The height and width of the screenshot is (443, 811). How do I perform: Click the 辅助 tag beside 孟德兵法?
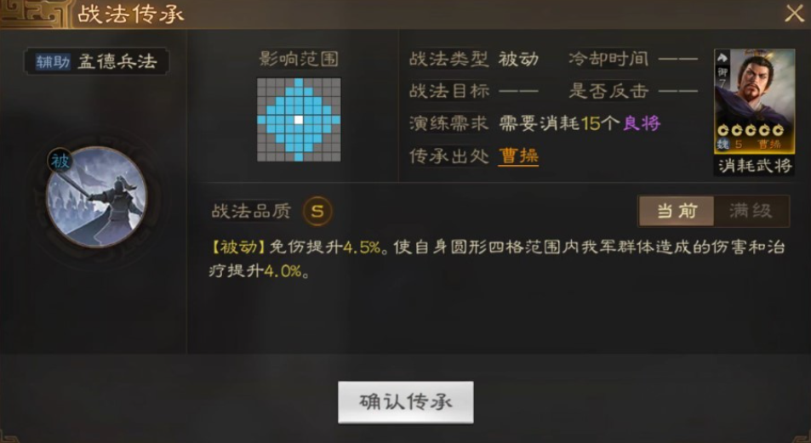[x=53, y=62]
